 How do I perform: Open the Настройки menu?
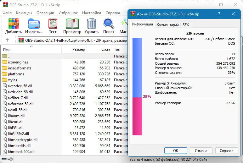click(92, 13)
